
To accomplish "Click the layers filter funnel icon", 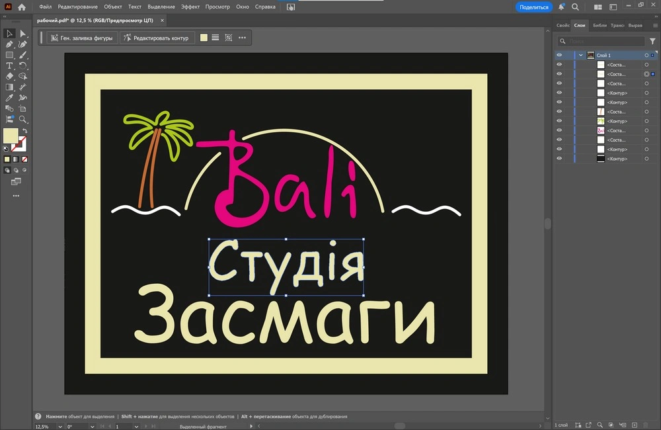I will pyautogui.click(x=652, y=41).
